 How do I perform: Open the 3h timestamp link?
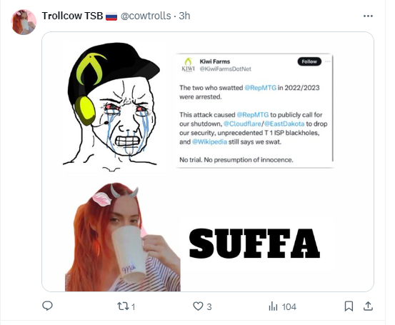click(x=184, y=16)
